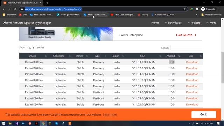Click the table Search input field
Screen dimensions: 224x126
(186, 48)
